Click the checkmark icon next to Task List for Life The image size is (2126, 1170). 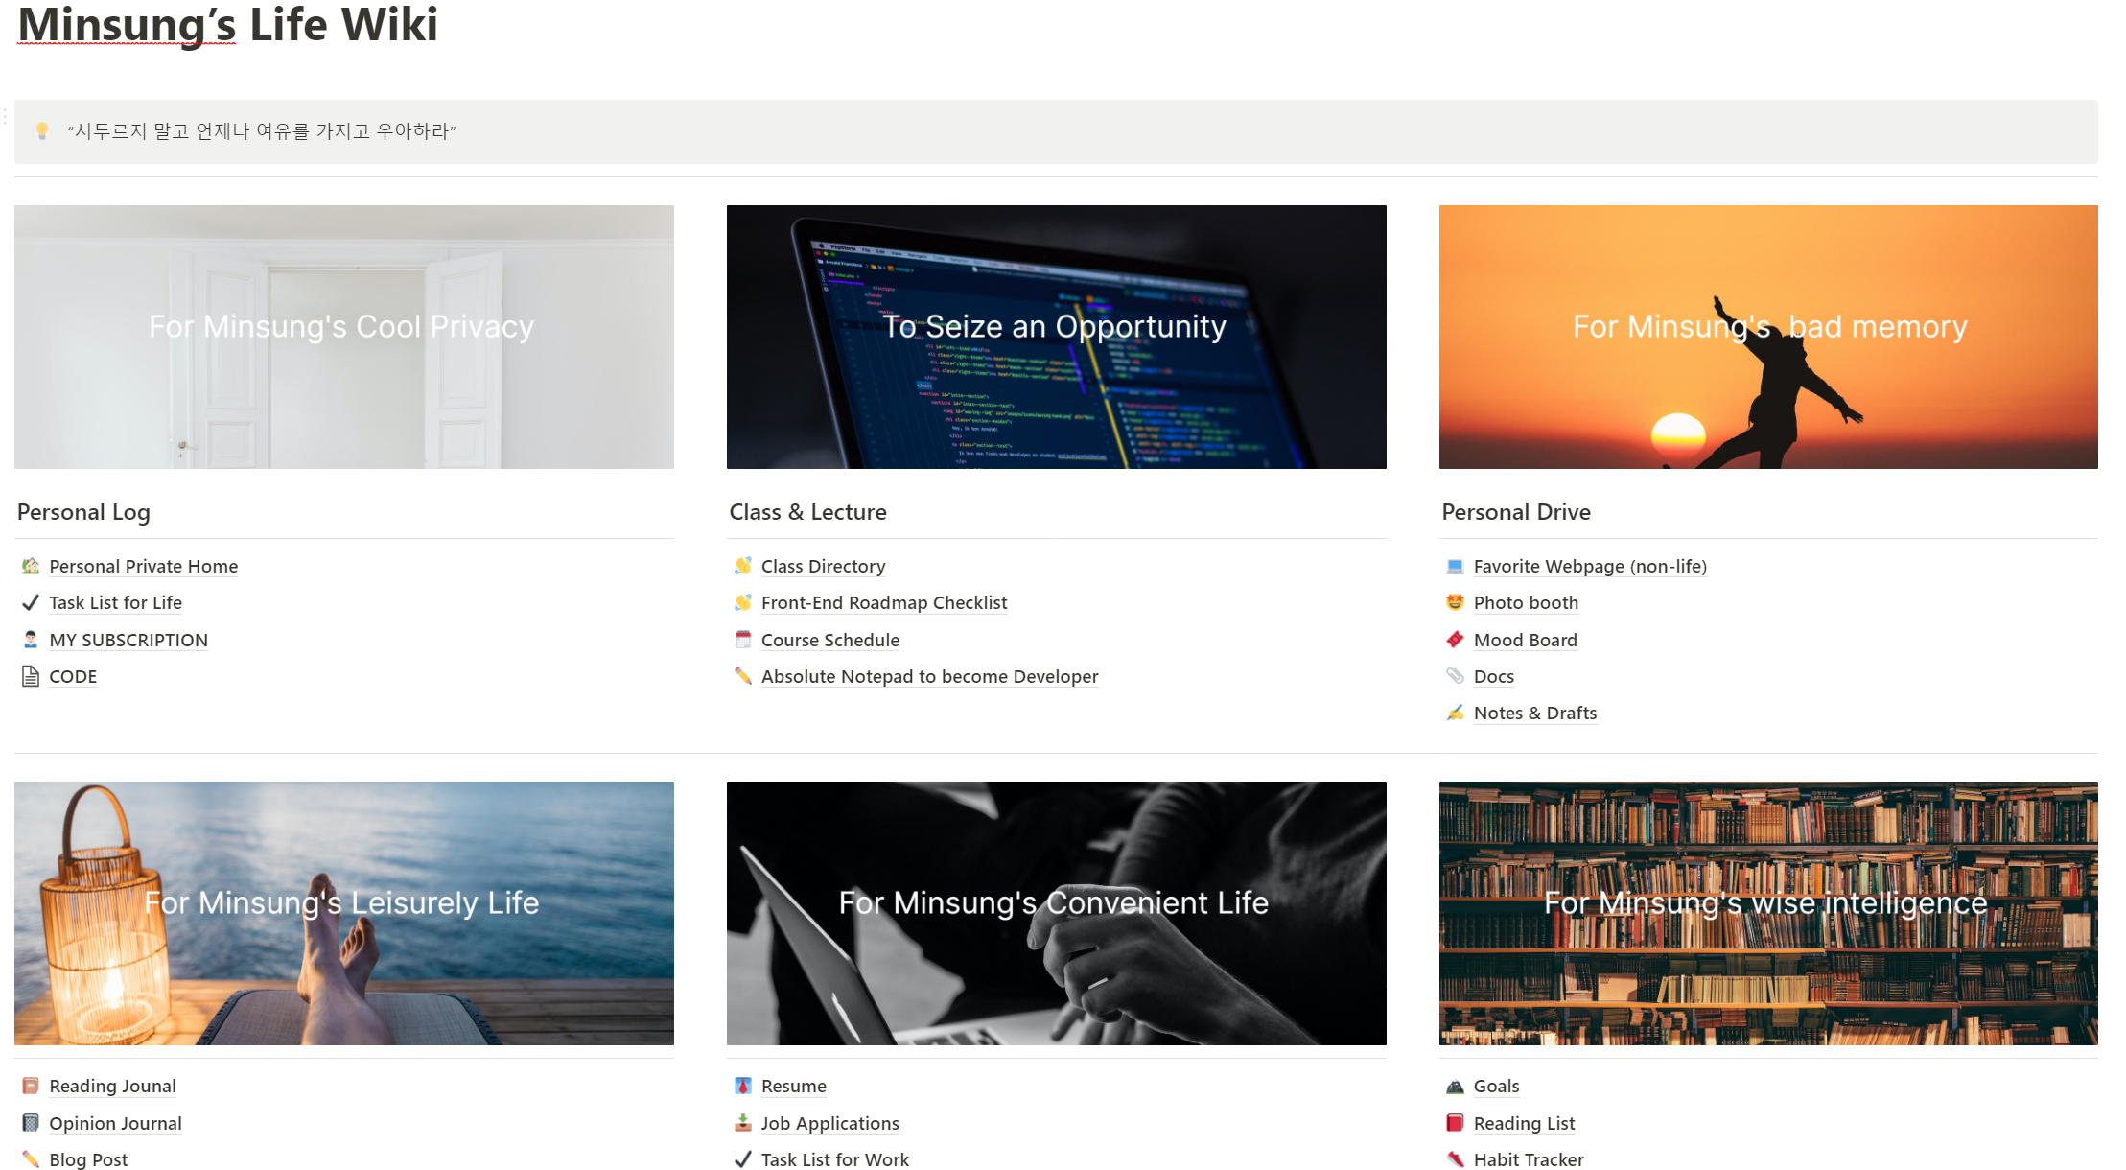click(31, 602)
